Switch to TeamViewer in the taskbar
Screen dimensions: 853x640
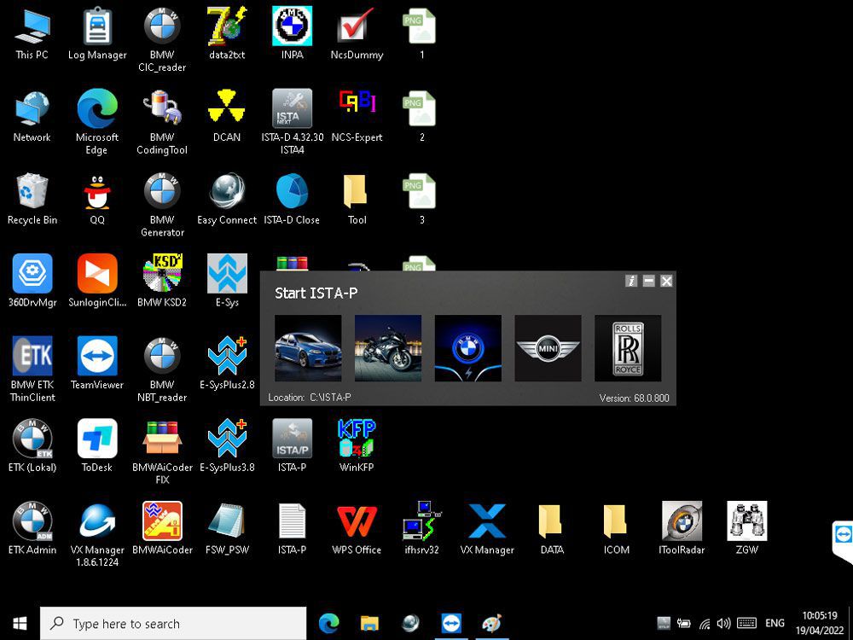(451, 623)
